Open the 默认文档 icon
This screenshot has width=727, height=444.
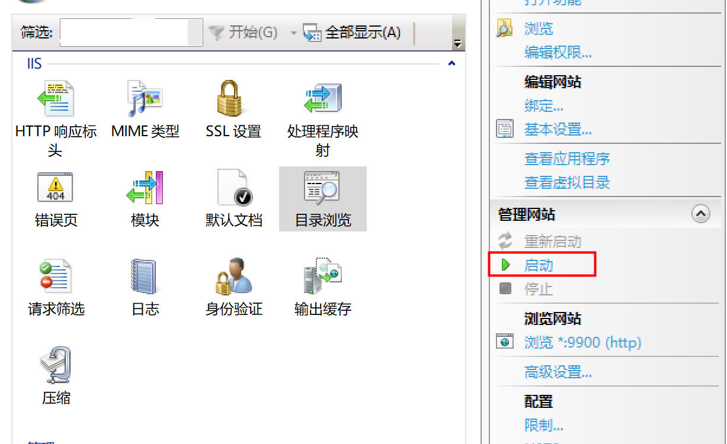tap(234, 188)
